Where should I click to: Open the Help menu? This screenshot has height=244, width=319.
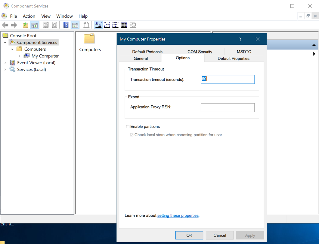coord(83,16)
